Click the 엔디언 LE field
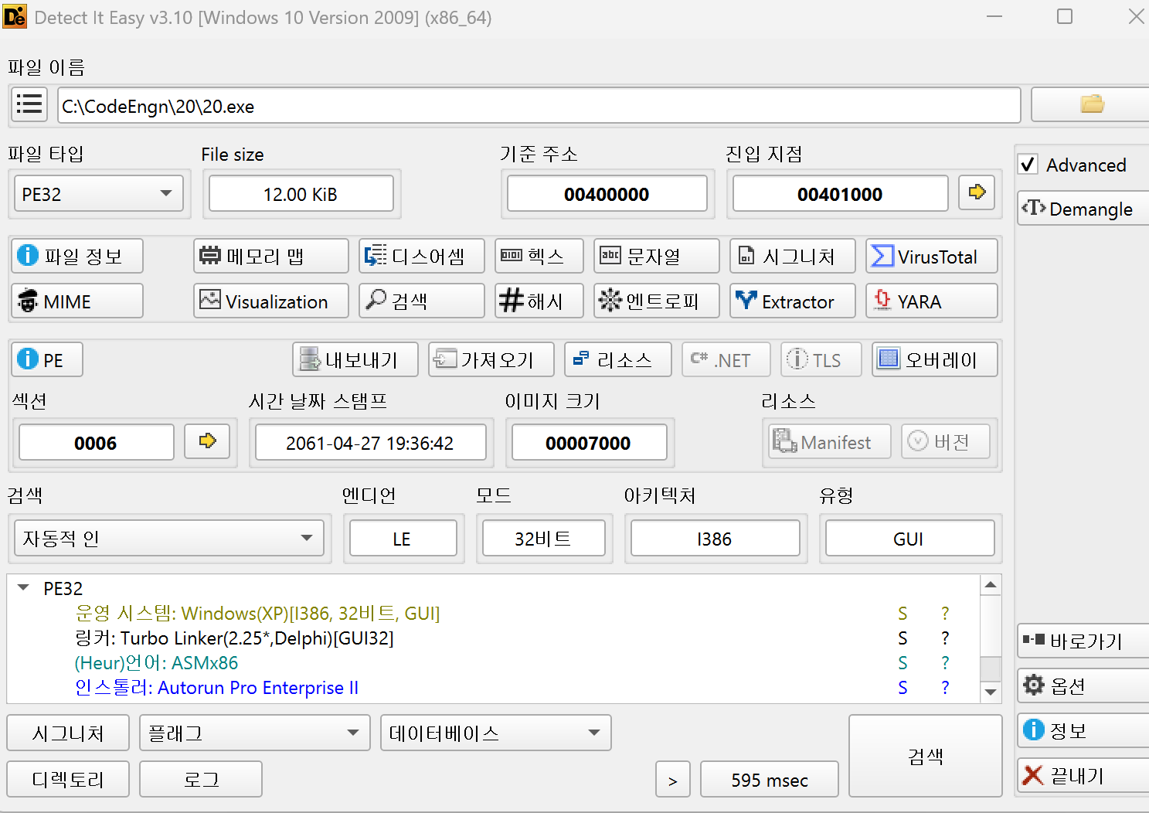The image size is (1149, 813). pyautogui.click(x=403, y=538)
